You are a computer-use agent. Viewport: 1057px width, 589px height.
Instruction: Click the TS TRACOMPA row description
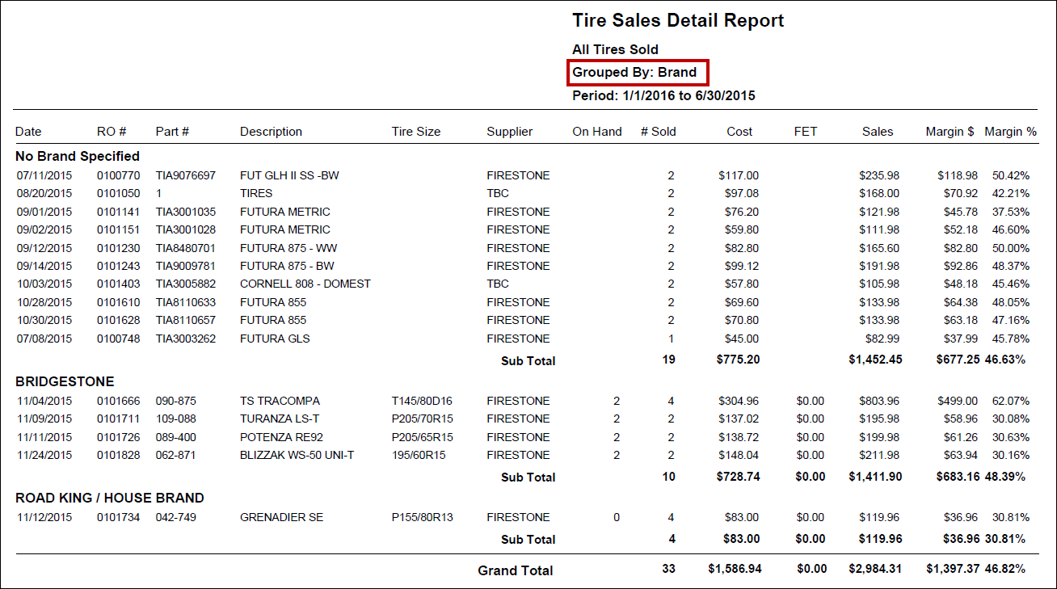pyautogui.click(x=280, y=401)
